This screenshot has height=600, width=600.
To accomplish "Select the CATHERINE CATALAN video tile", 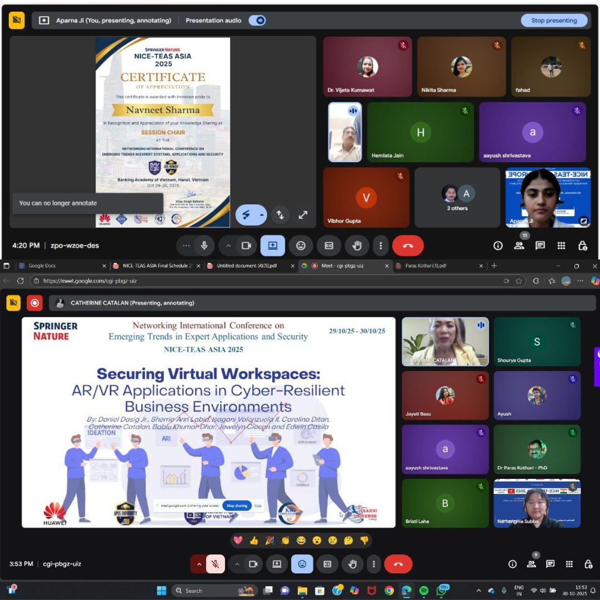I will click(x=445, y=342).
